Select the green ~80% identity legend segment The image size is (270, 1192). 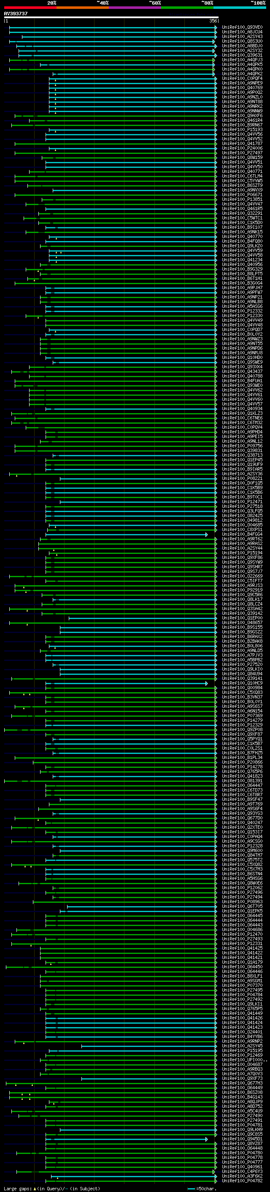pyautogui.click(x=187, y=8)
